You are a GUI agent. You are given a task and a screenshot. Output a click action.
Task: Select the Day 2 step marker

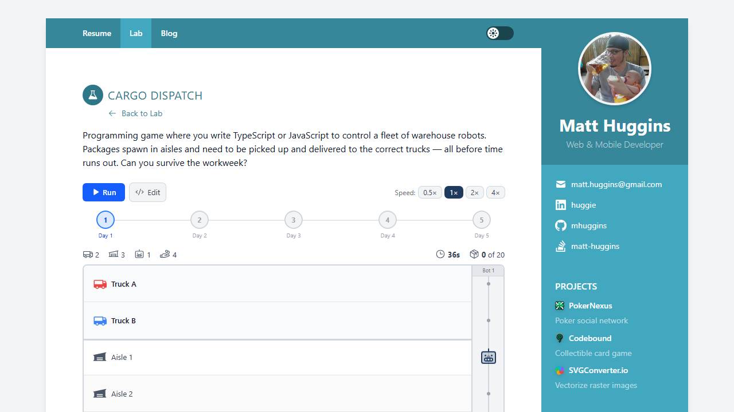tap(200, 220)
